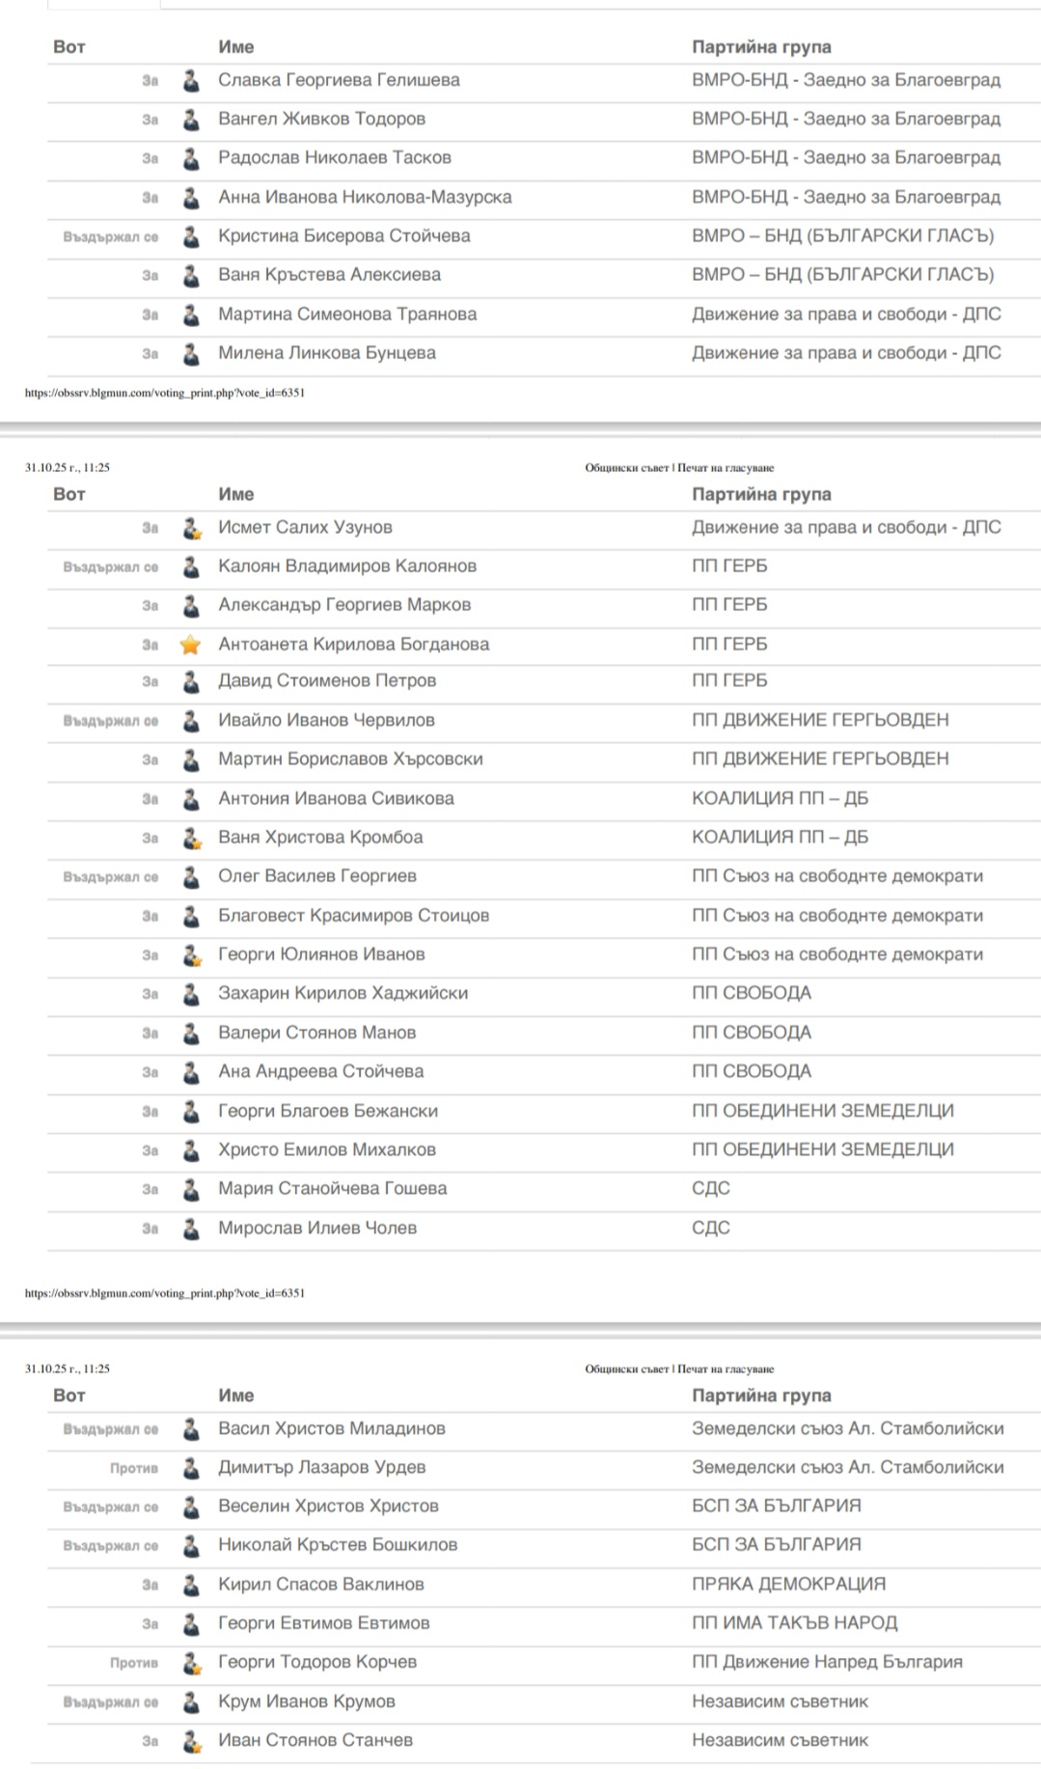Click the person icon beside Александър Георгиев Марков
This screenshot has width=1041, height=1769.
click(x=191, y=606)
